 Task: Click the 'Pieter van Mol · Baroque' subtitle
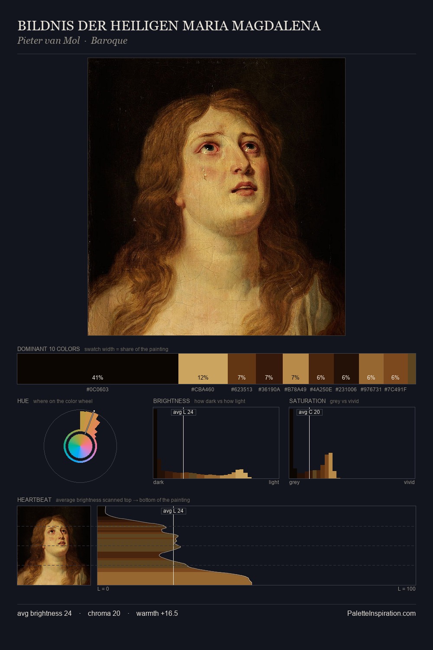click(72, 41)
